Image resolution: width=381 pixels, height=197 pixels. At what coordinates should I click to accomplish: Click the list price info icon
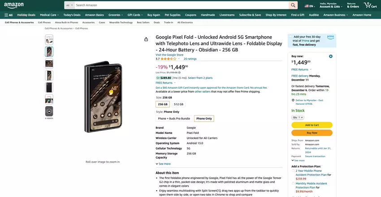click(179, 72)
